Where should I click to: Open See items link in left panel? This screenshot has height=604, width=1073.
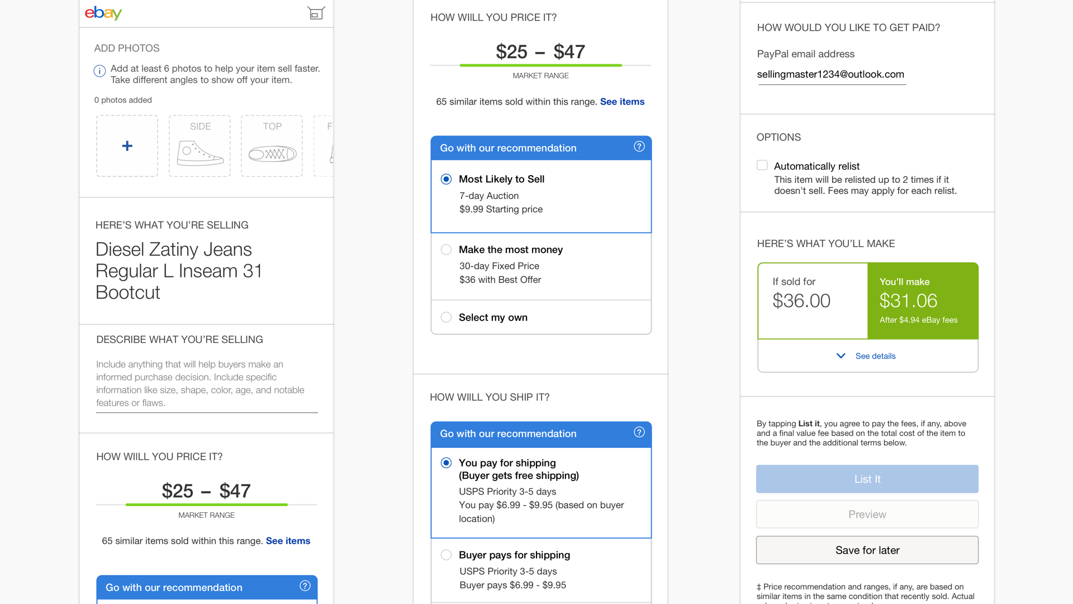(288, 541)
